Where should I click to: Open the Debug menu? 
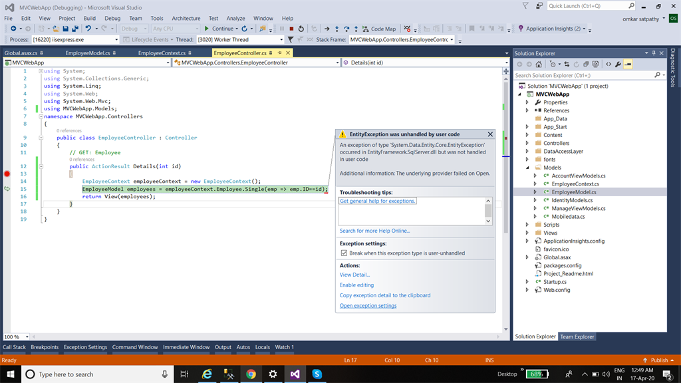tap(112, 19)
